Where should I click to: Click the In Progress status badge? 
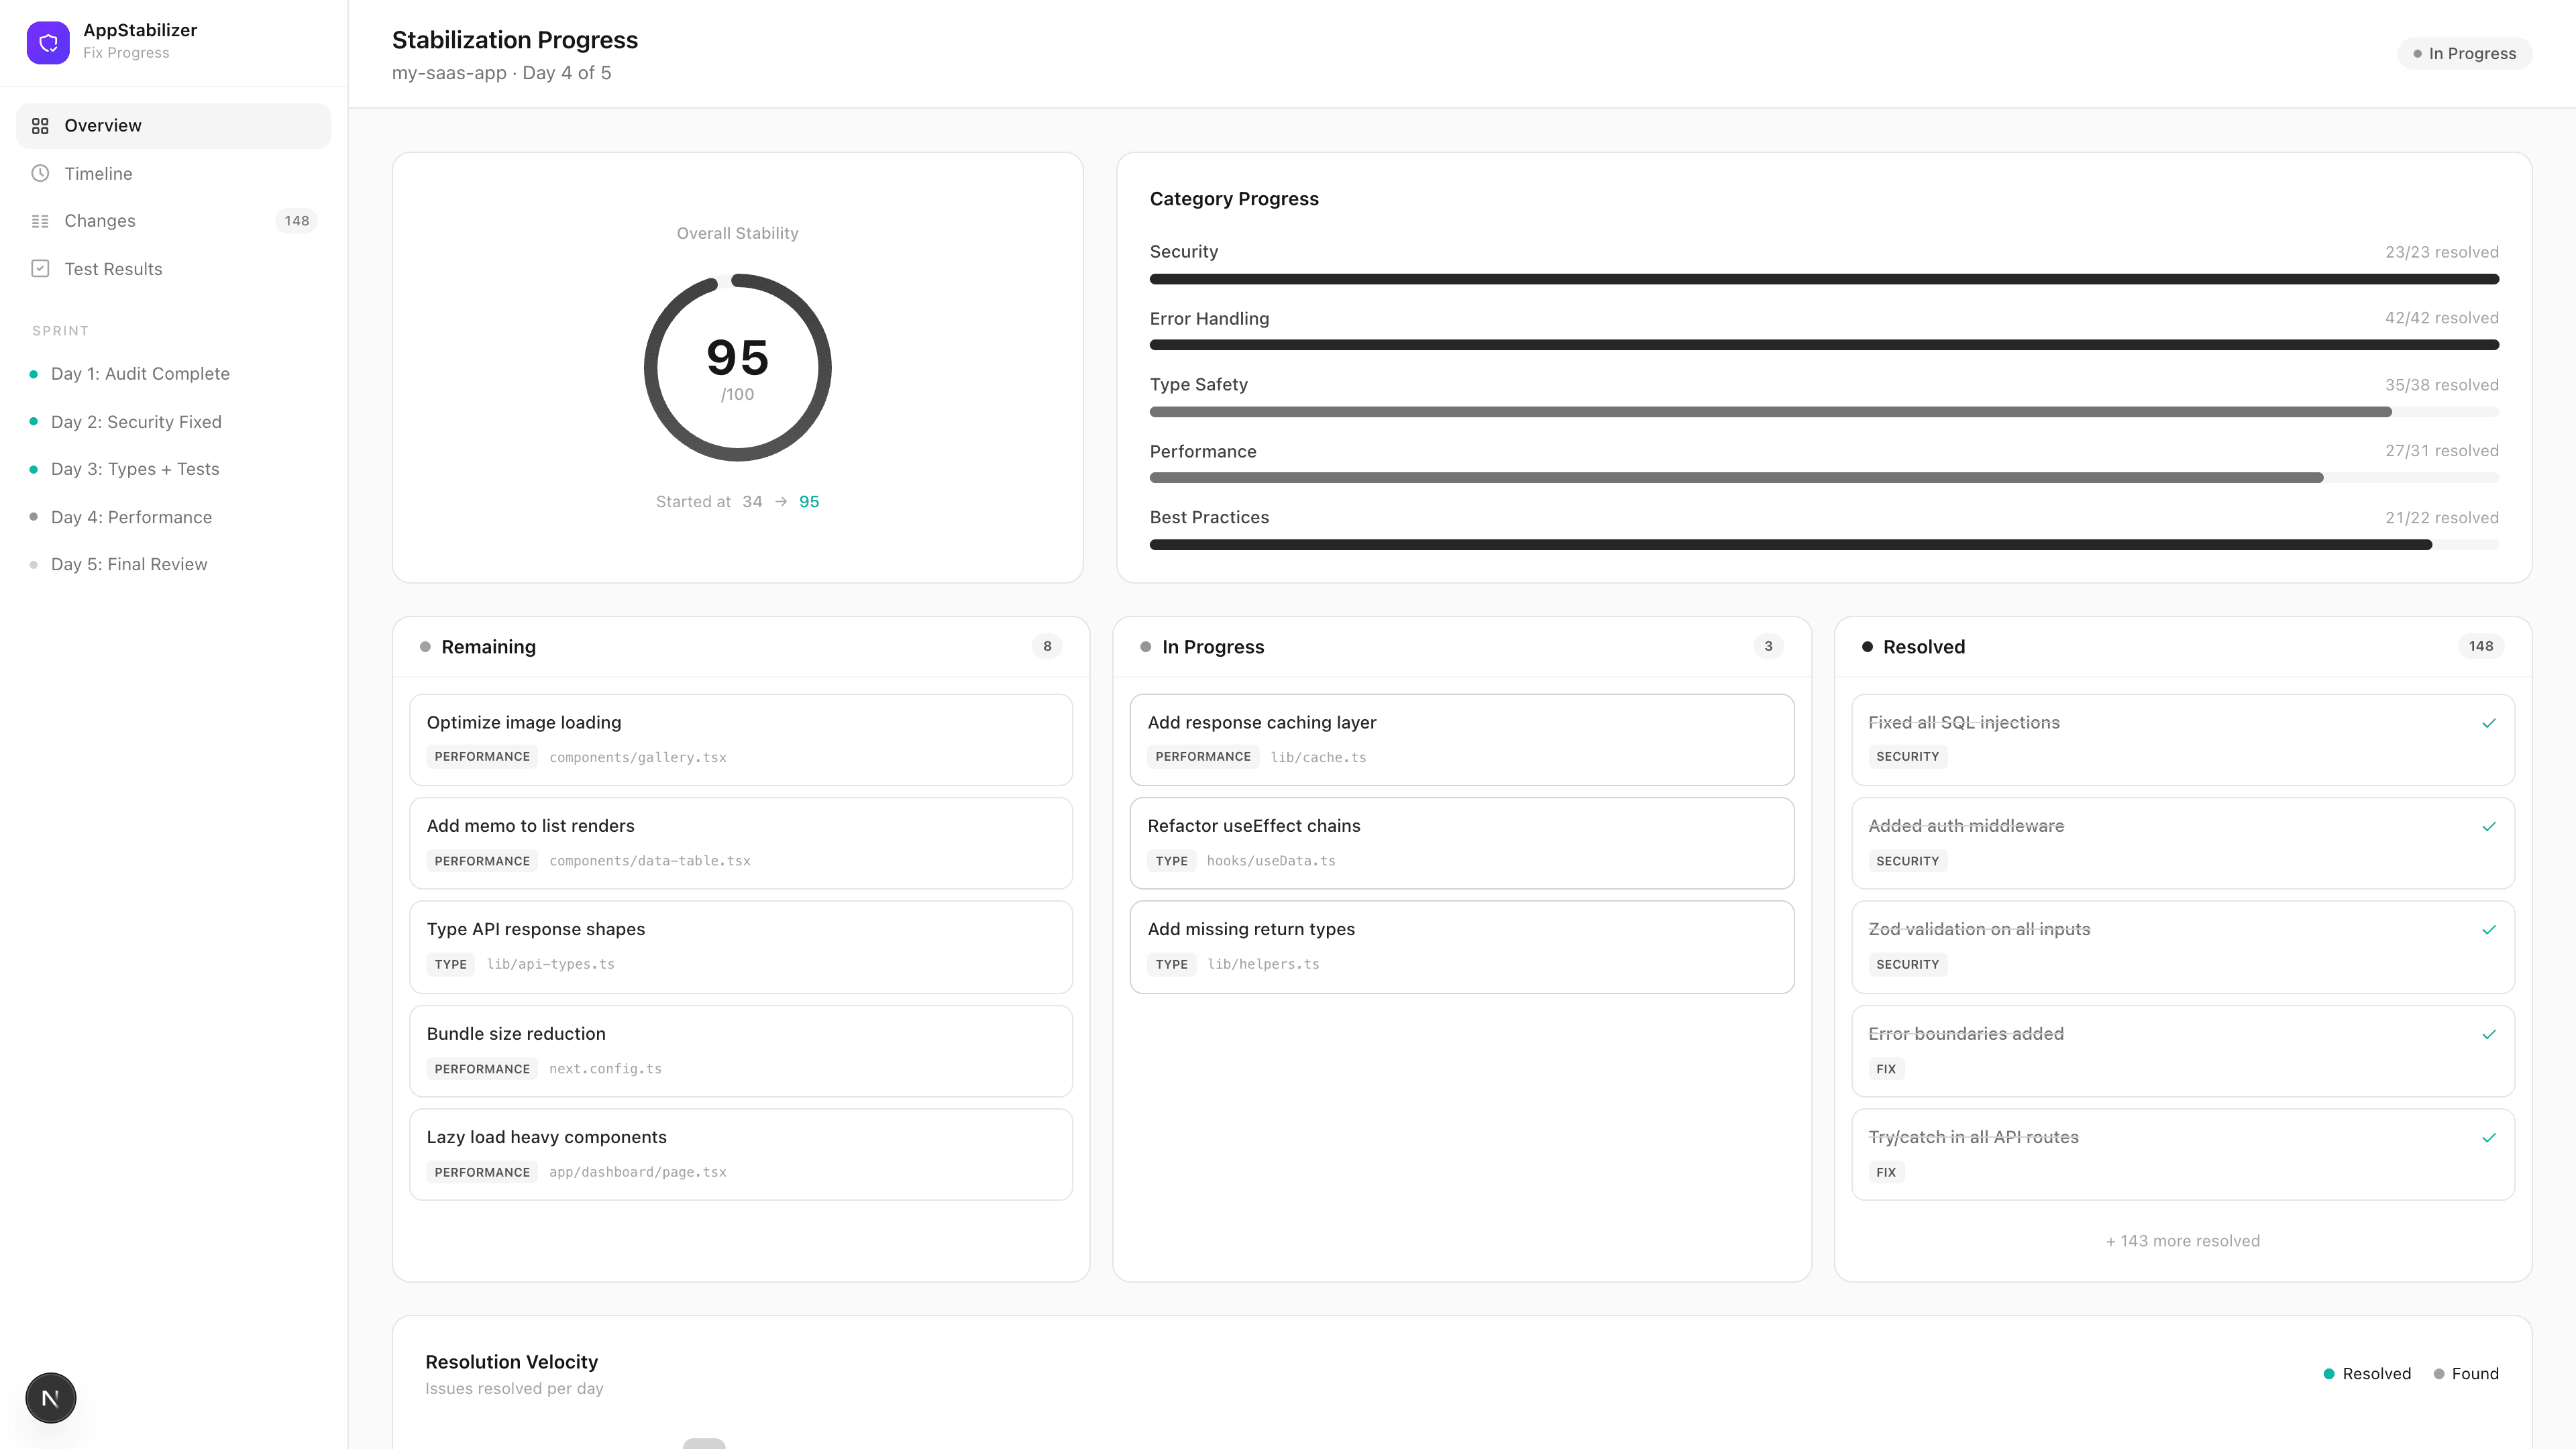click(x=2464, y=53)
